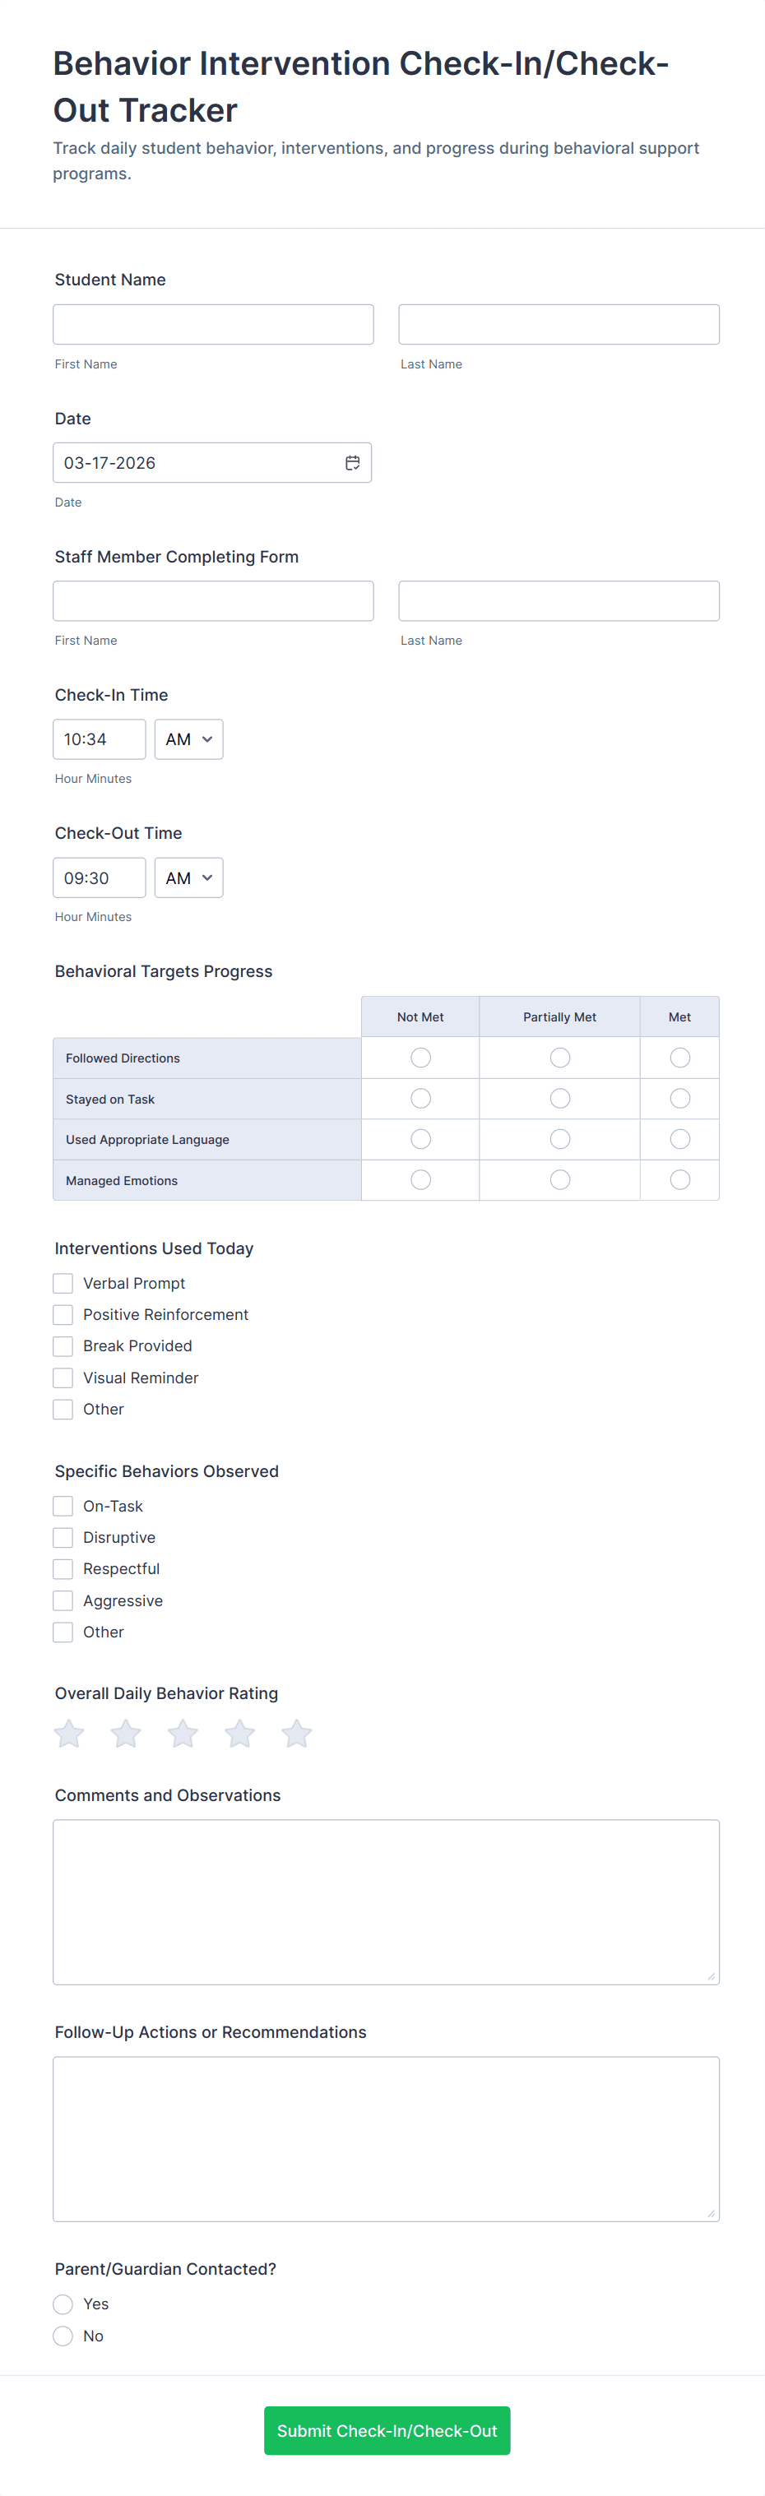Choose the third star rating

(183, 1733)
